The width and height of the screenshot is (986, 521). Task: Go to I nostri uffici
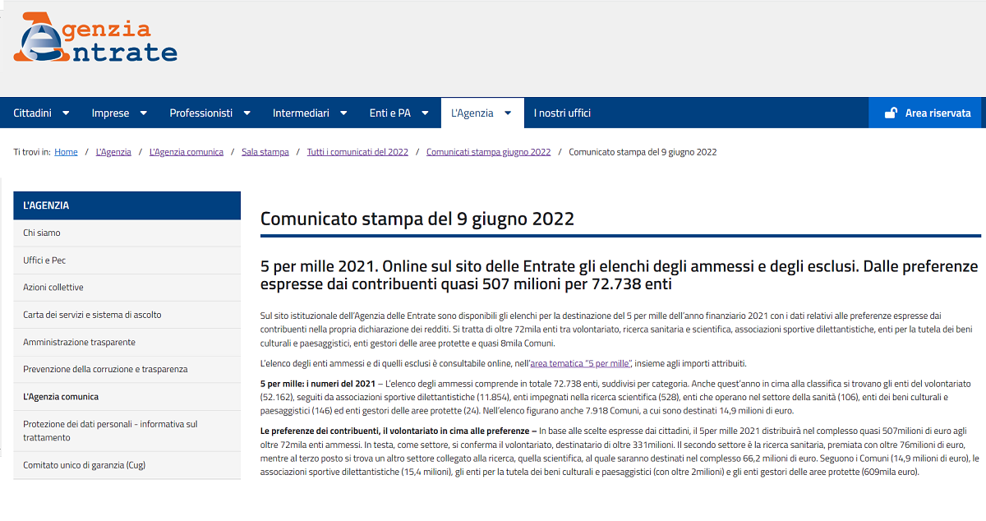point(562,113)
